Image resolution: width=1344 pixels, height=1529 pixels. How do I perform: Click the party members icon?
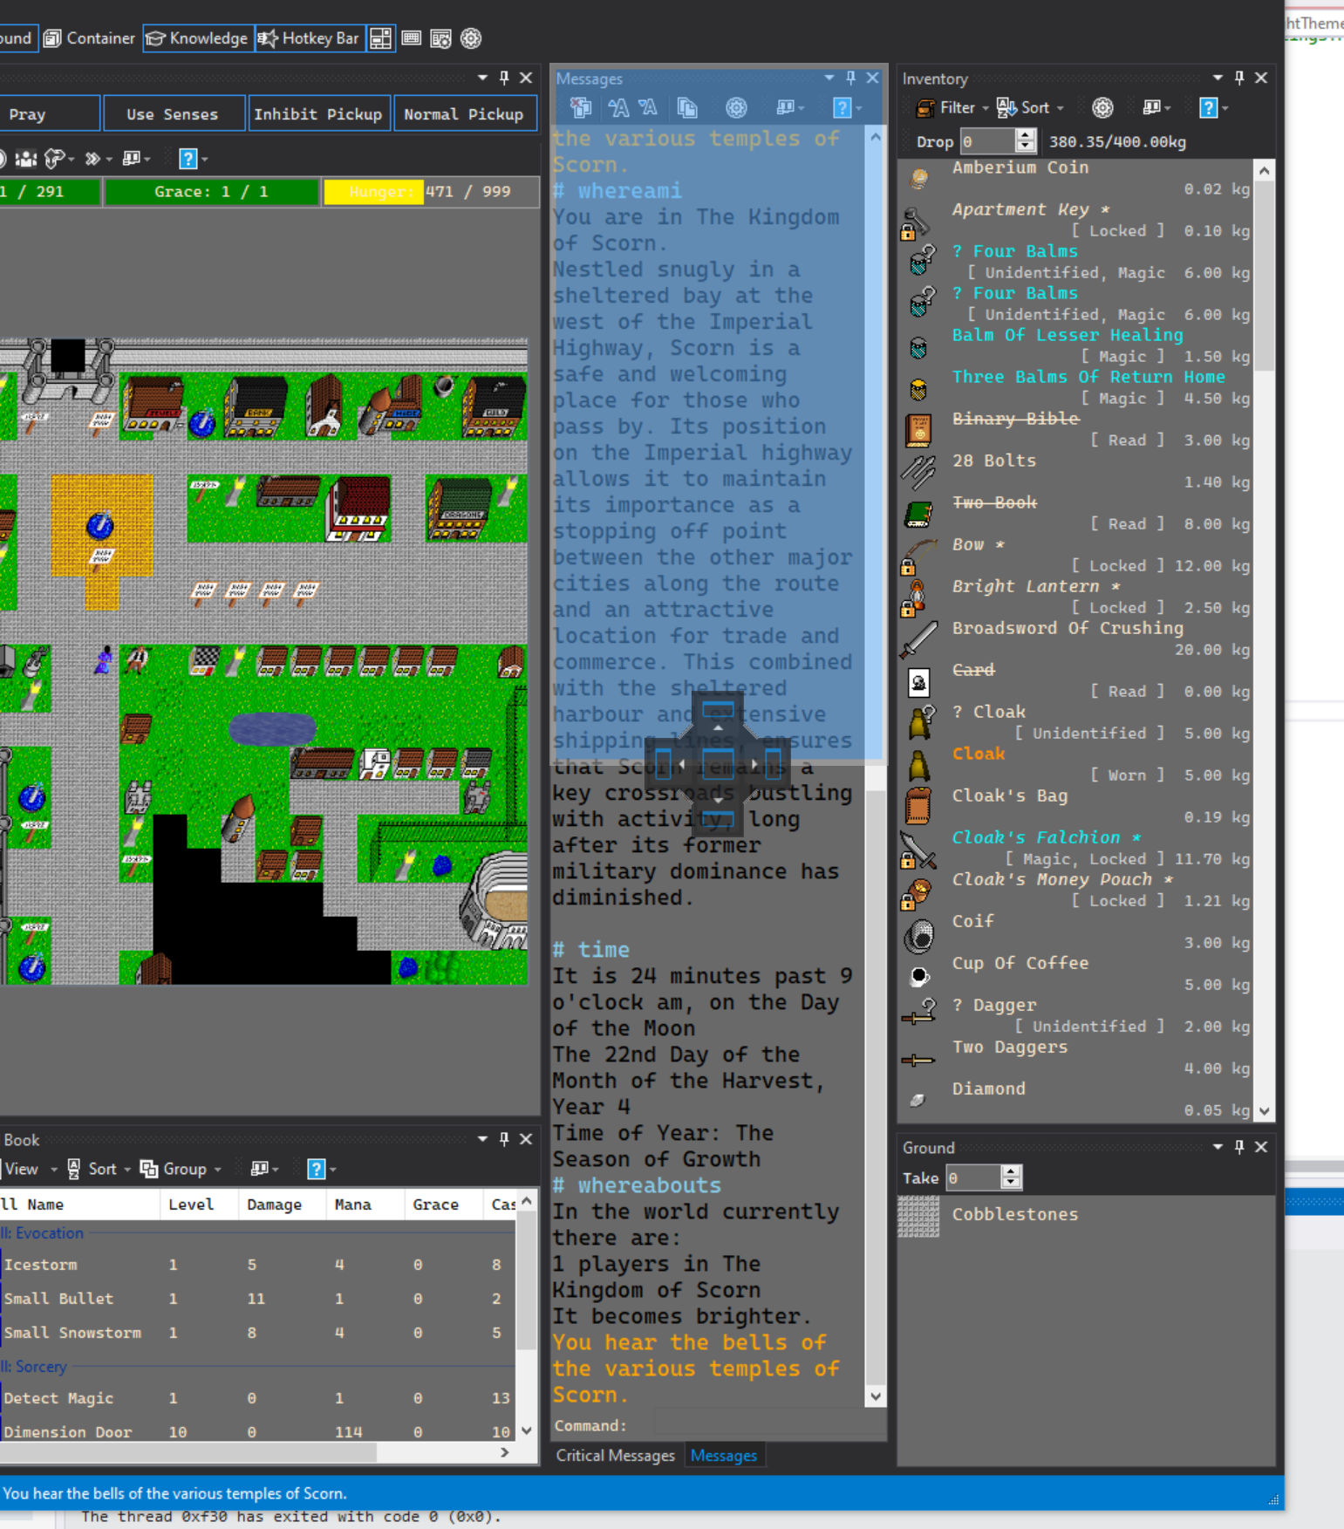coord(26,159)
